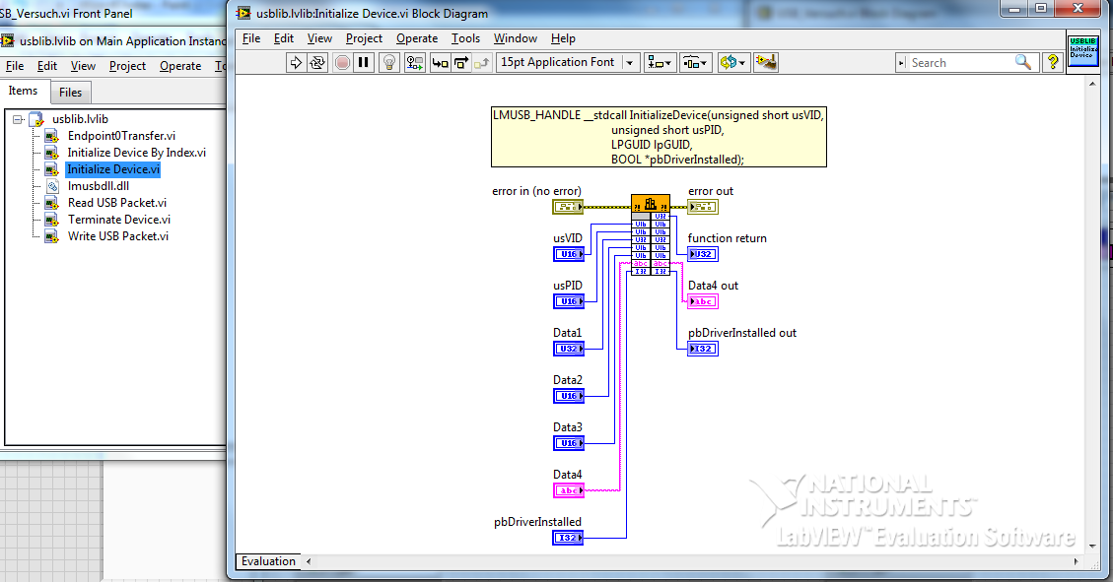
Task: Click the usVID U16 control terminal
Action: [x=568, y=254]
